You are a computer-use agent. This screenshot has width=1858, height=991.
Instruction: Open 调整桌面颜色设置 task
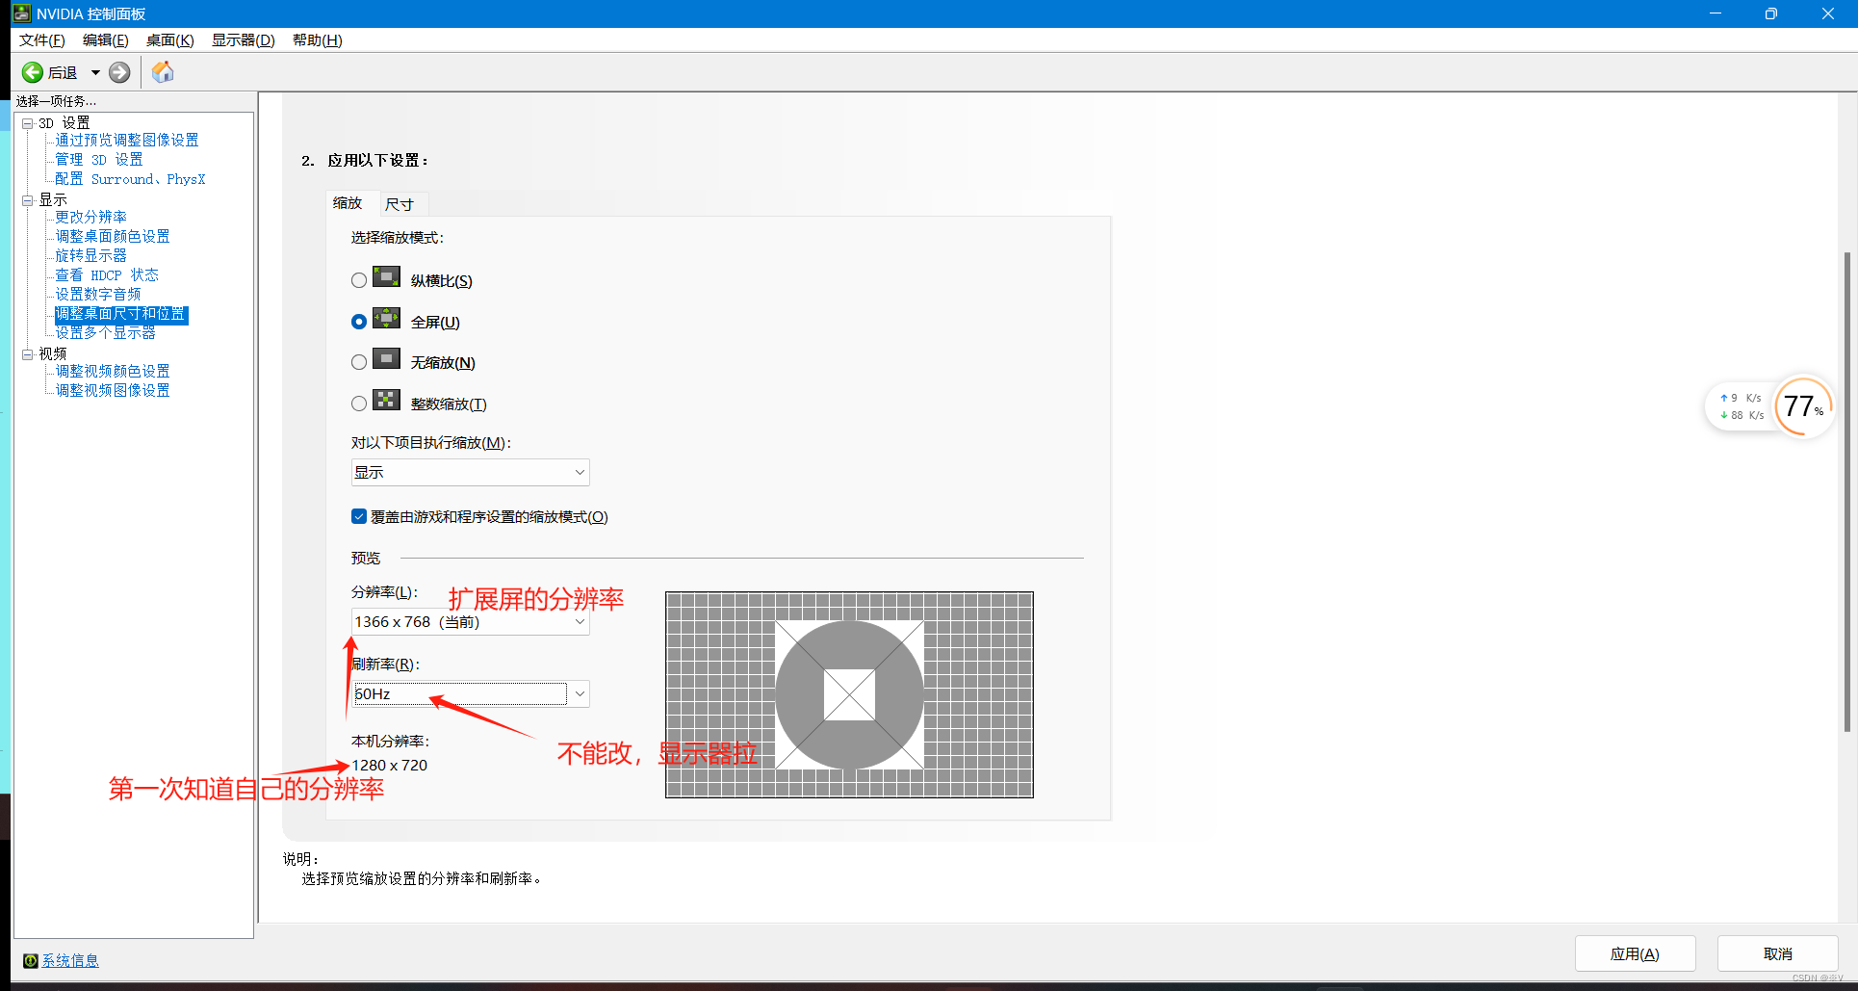click(x=113, y=237)
